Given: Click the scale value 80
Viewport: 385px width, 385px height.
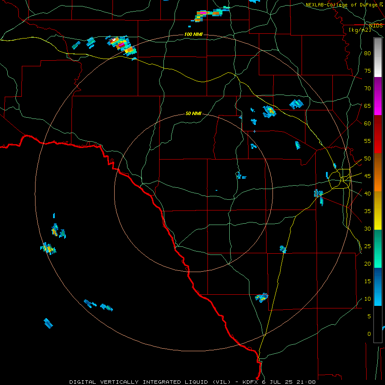Looking at the screenshot, I should 367,53.
